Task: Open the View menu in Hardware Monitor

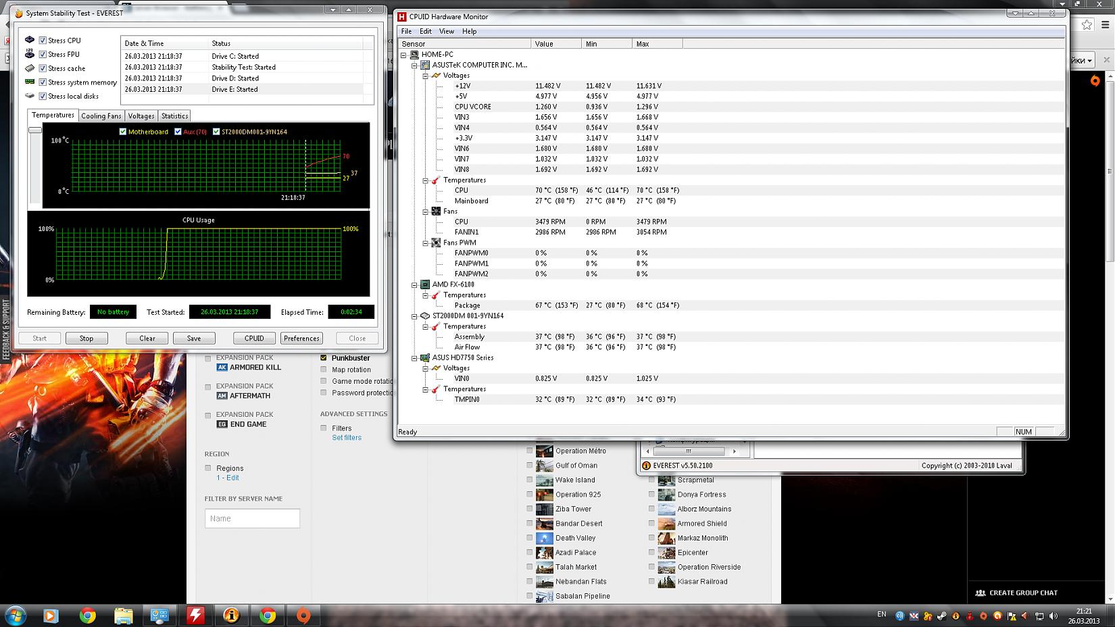Action: (x=446, y=31)
